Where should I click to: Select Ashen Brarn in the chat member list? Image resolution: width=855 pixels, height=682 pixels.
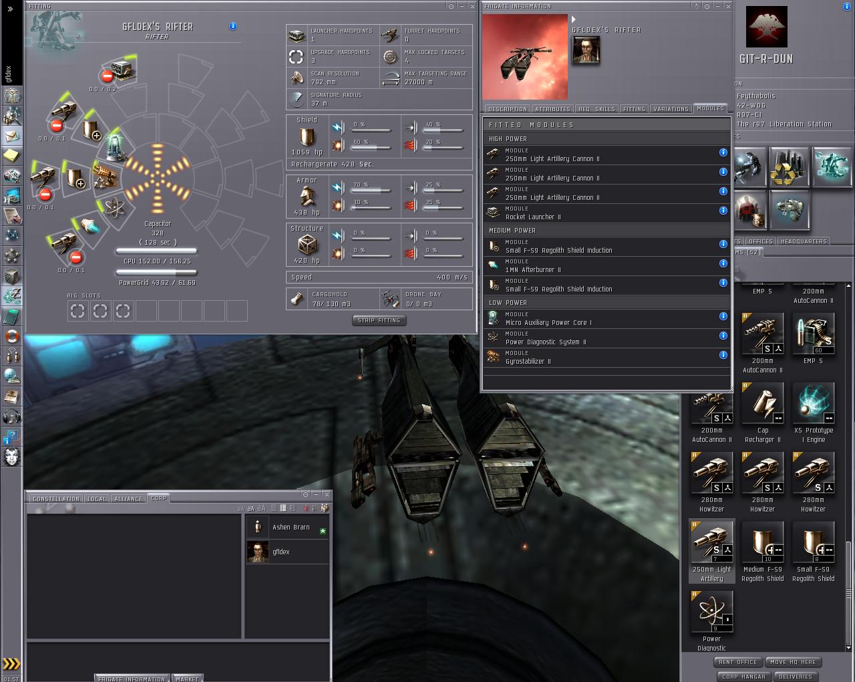tap(287, 528)
